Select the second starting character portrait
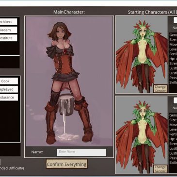This screenshot has height=177, width=177. (142, 134)
